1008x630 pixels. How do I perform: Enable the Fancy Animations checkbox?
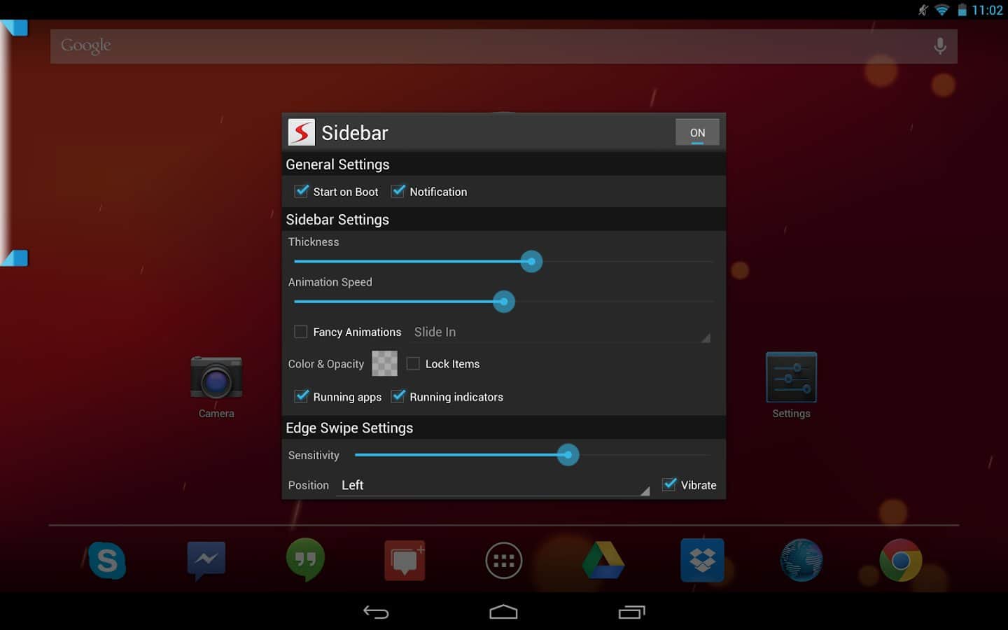[301, 332]
